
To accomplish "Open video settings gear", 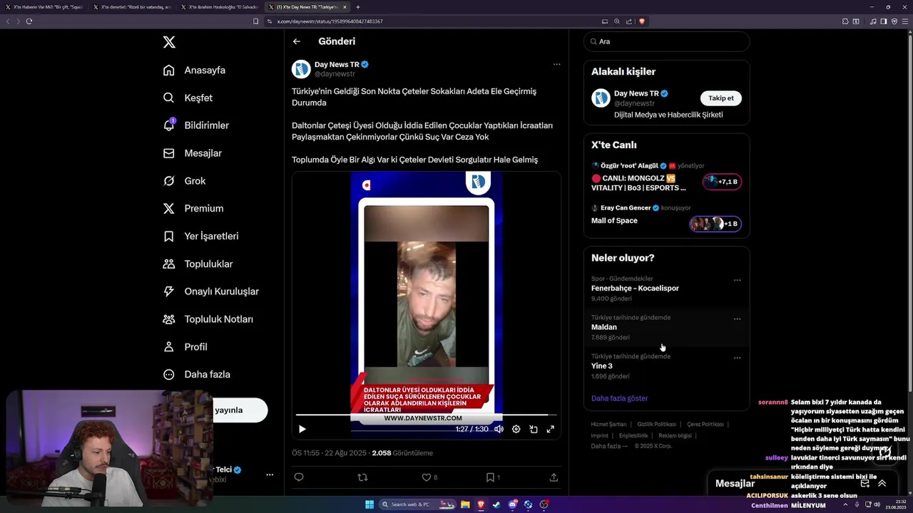I will coord(516,429).
